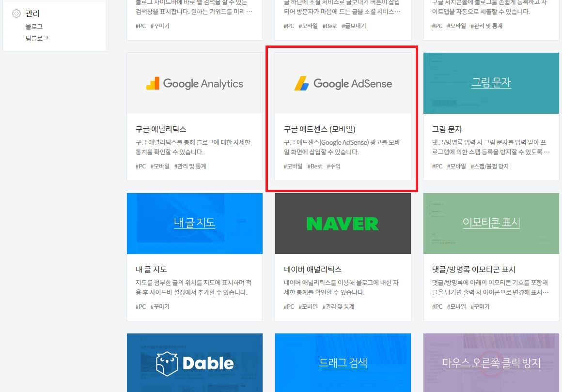Click #관리 및 통계 tag on 네이버 애널리틱스 card

pos(338,306)
